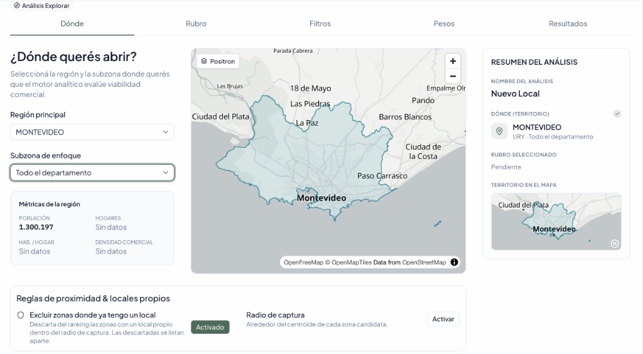
Task: Click the shield icon beside Excluir zonas
Action: tap(21, 315)
